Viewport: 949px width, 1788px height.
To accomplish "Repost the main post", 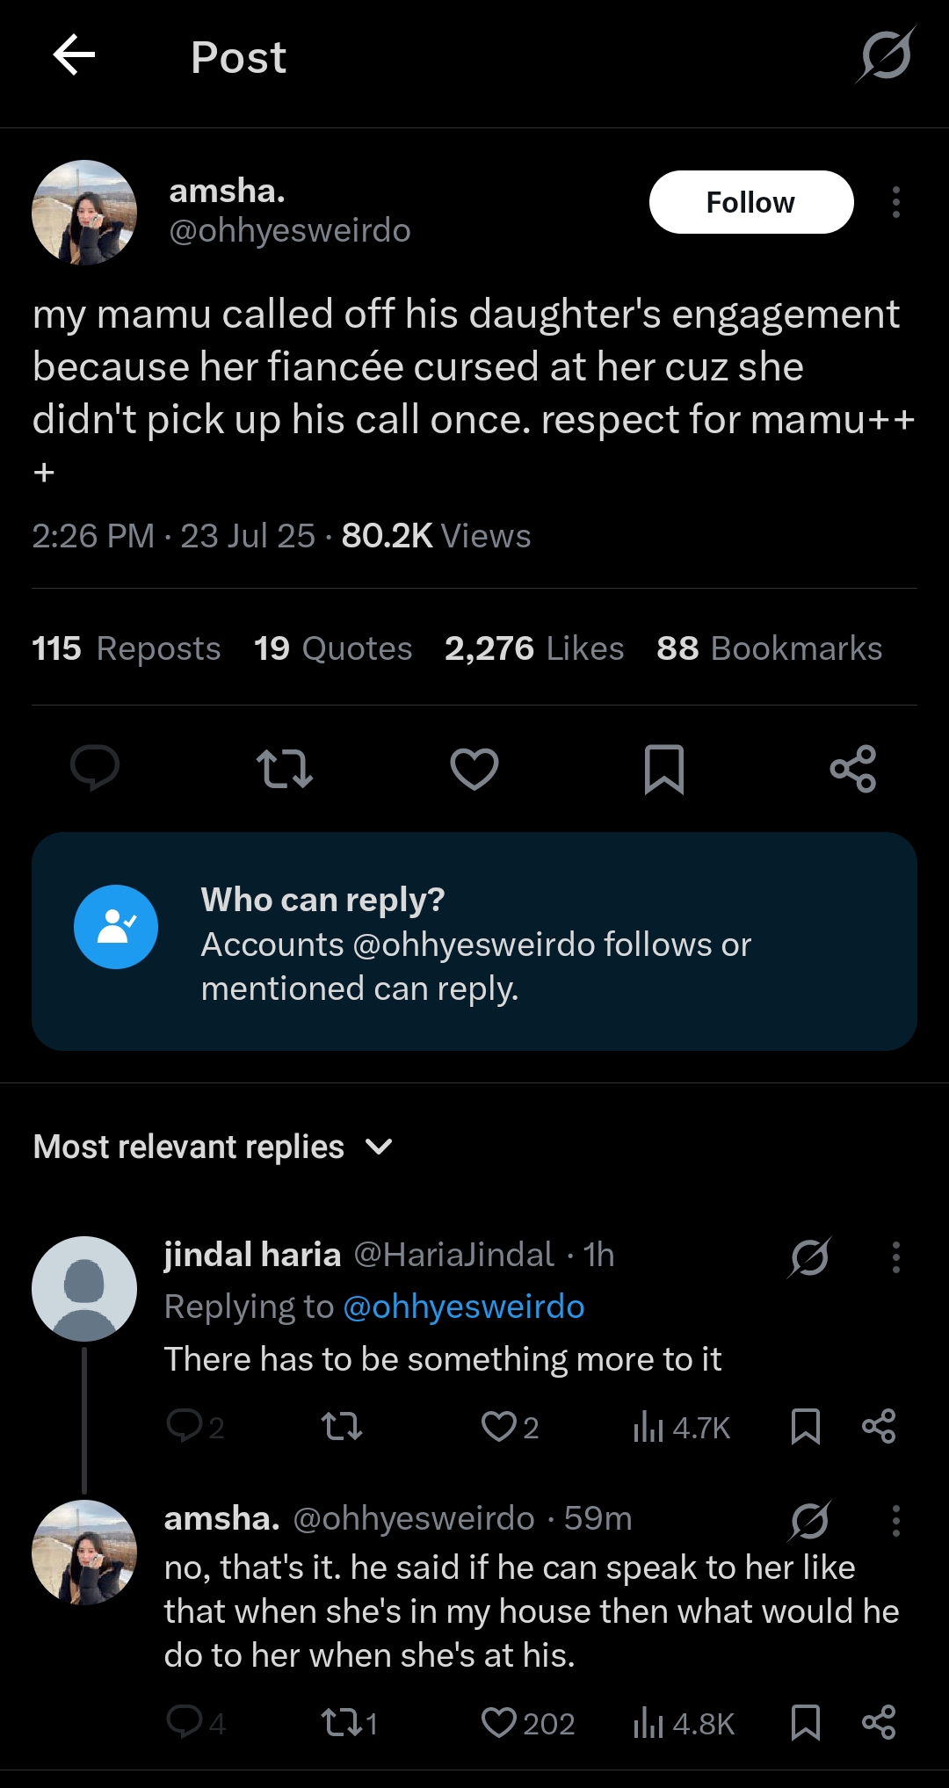I will [285, 768].
